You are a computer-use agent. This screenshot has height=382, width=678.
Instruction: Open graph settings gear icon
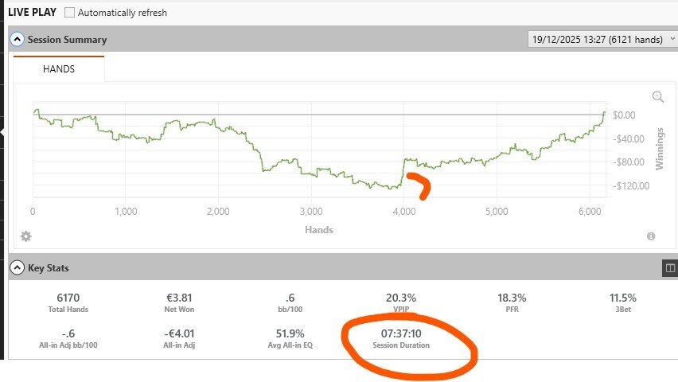(25, 236)
